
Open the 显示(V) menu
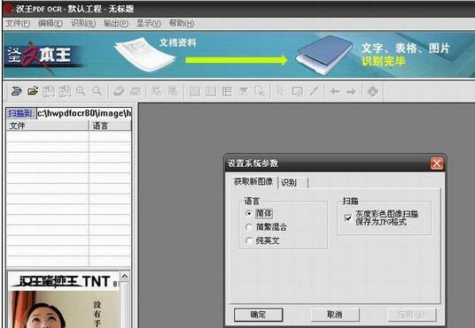[x=149, y=24]
